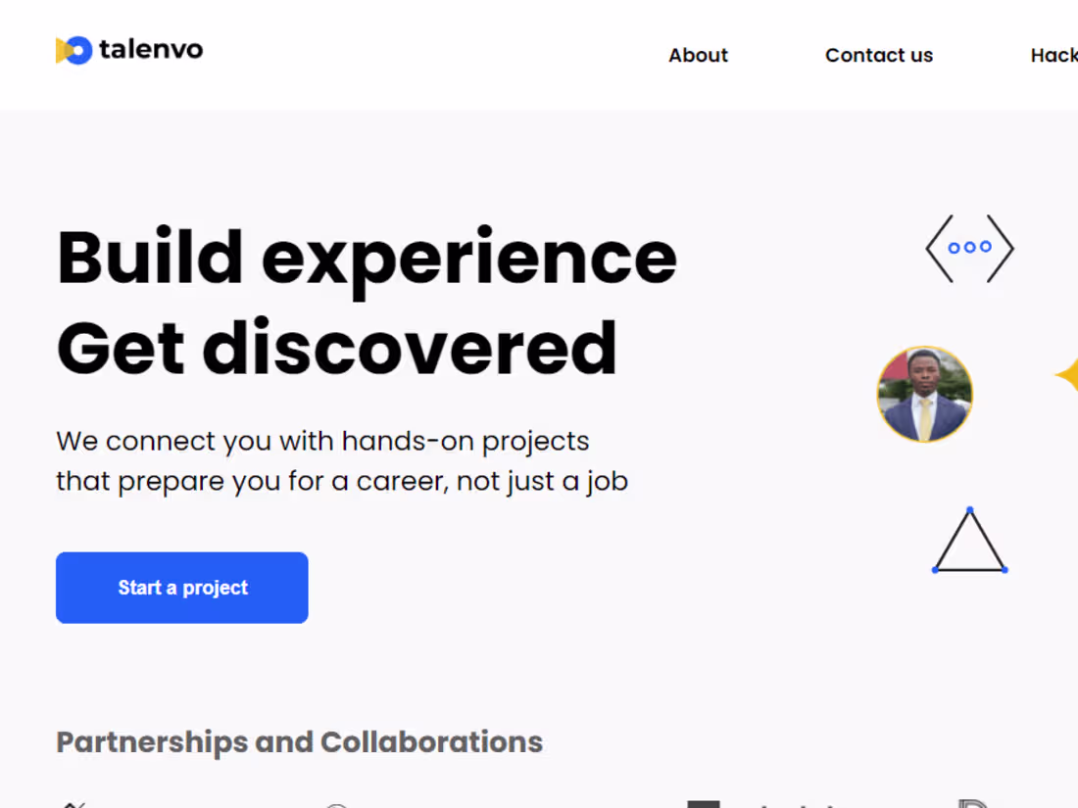Click the top vertex point of triangle

[x=969, y=508]
